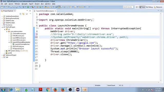Open Project Explorer View Menu dropdown

(30, 14)
